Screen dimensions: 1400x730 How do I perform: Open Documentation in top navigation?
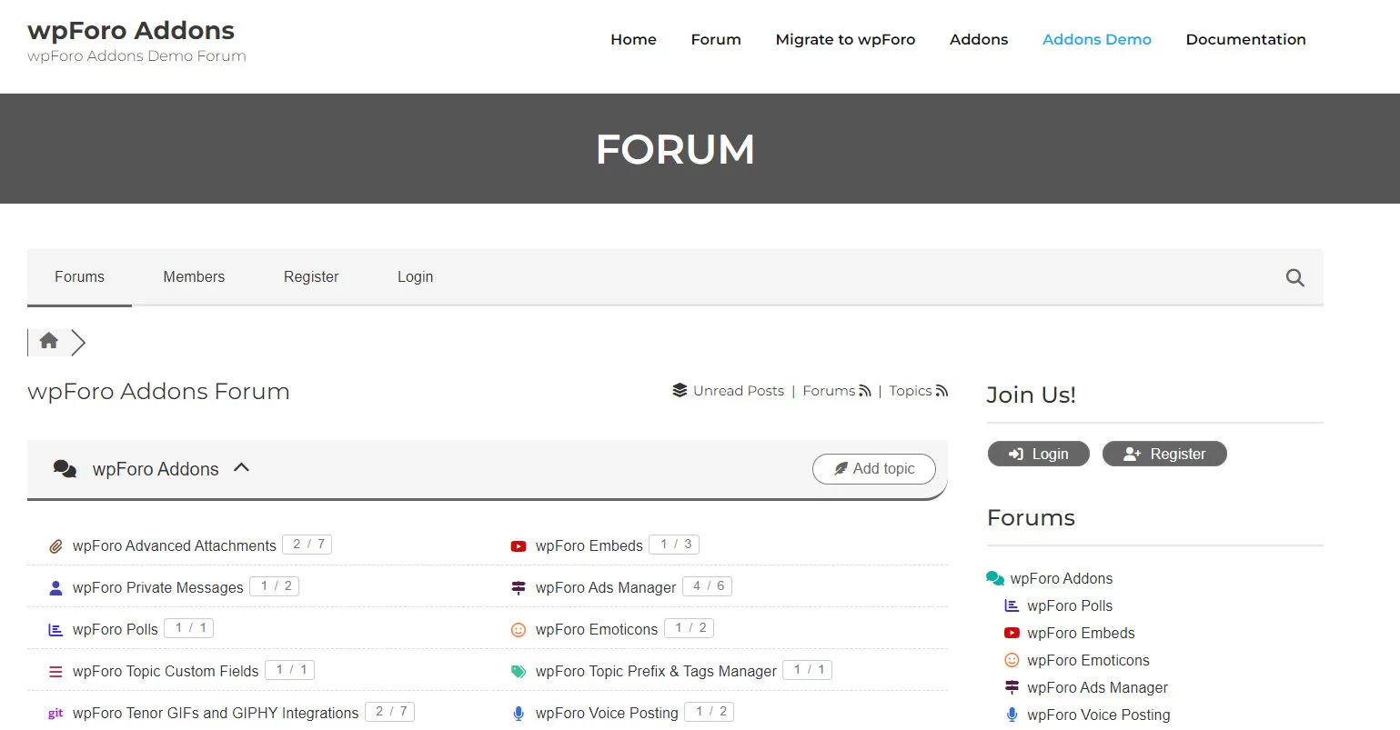point(1245,40)
